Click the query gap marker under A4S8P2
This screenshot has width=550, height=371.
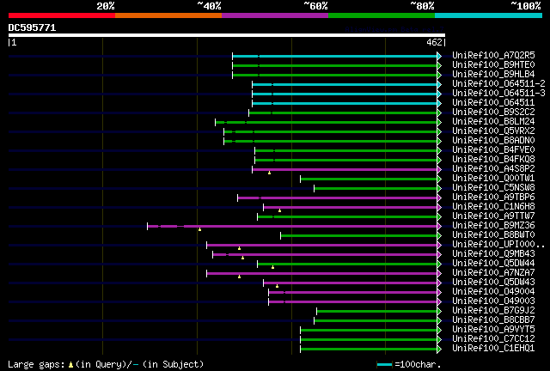click(x=269, y=173)
